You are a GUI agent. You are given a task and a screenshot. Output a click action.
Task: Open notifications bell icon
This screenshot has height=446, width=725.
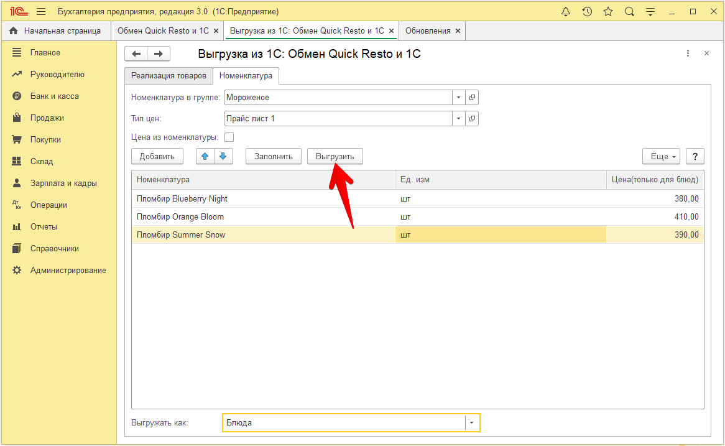(565, 12)
